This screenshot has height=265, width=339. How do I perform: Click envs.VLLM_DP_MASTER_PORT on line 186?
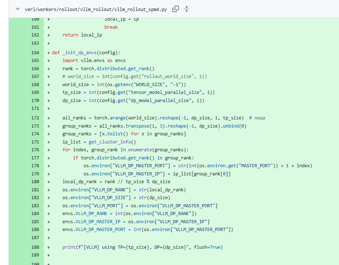[94, 230]
